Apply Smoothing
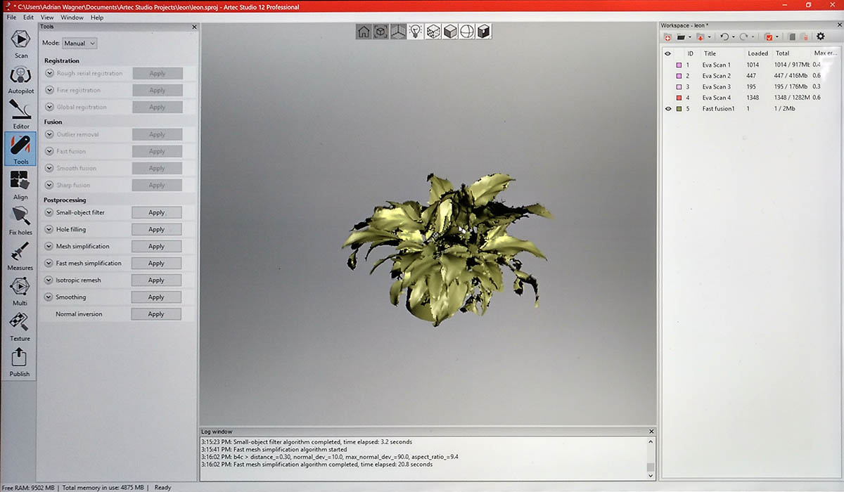 pyautogui.click(x=156, y=297)
